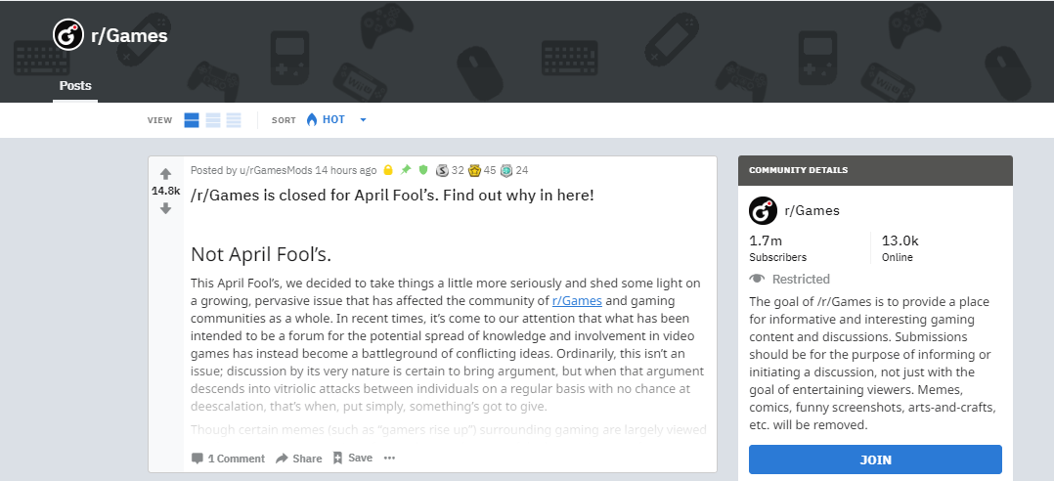The width and height of the screenshot is (1054, 481).
Task: Click the green moderator shield icon
Action: pyautogui.click(x=422, y=171)
